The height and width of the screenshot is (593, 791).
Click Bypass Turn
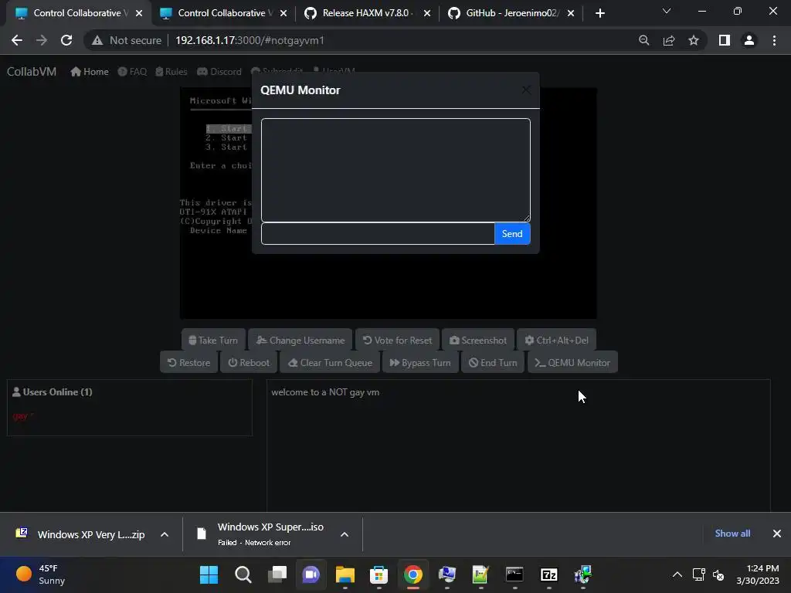click(420, 363)
